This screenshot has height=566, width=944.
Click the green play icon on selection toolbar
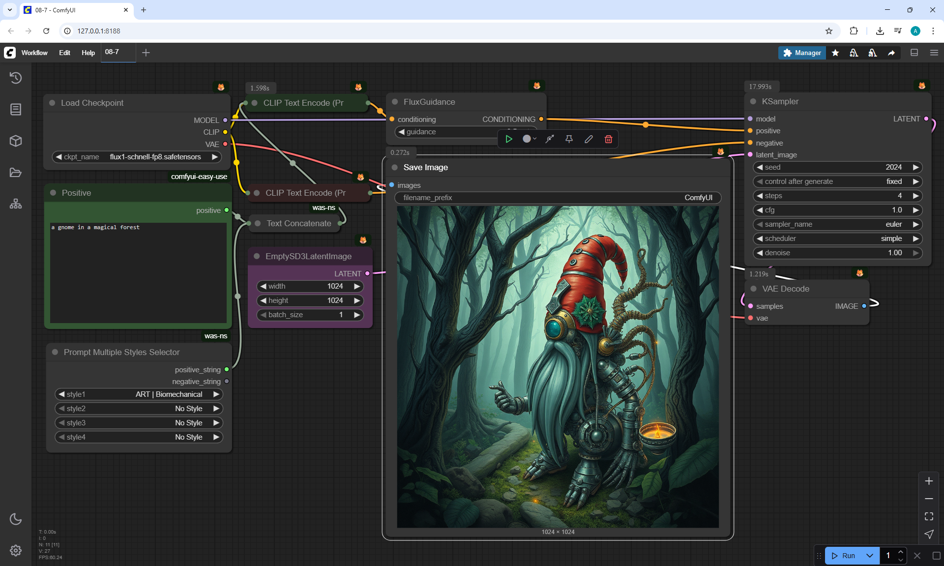[509, 139]
